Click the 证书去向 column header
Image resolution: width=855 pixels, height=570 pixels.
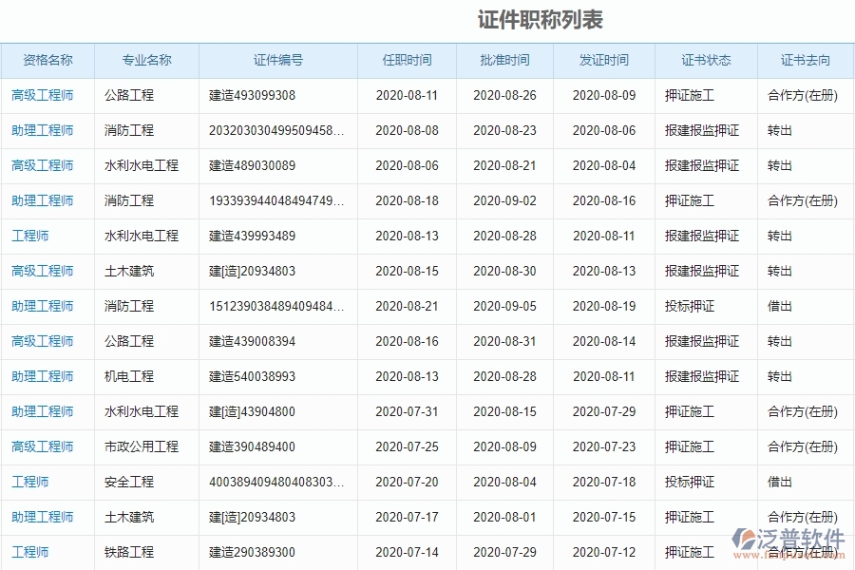click(803, 60)
